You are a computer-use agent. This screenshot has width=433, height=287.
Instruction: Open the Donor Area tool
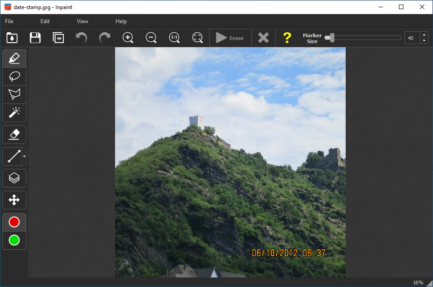point(14,178)
